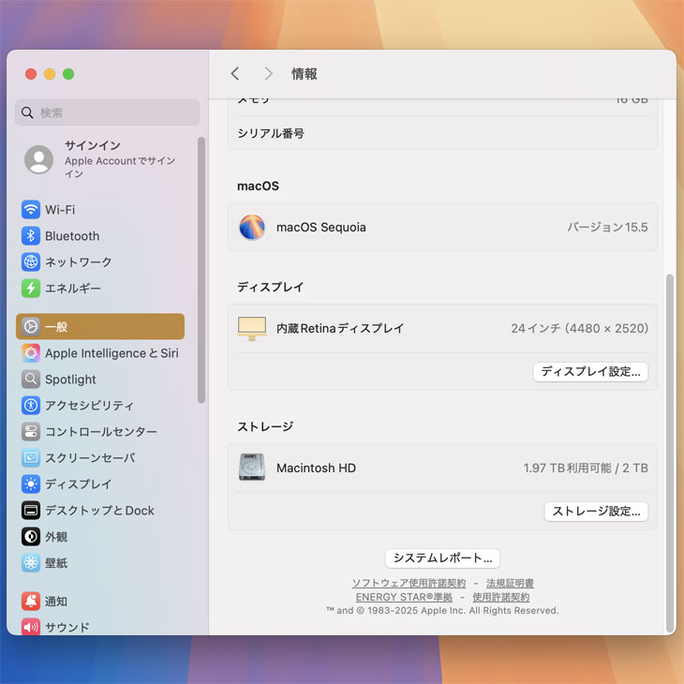Open スクリーンセーバ icon
Image resolution: width=684 pixels, height=684 pixels.
(31, 457)
